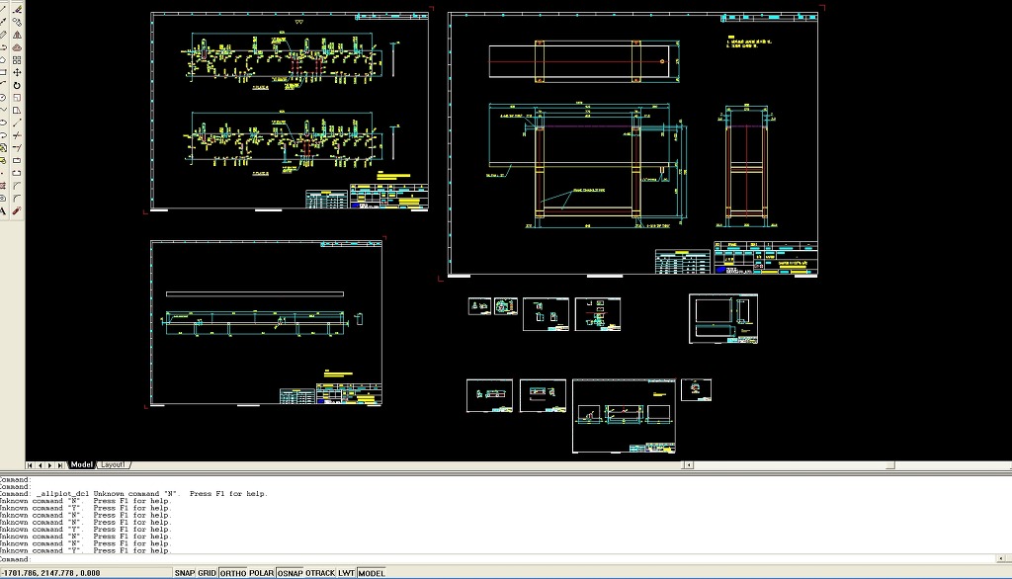Select the Model tab

point(81,464)
